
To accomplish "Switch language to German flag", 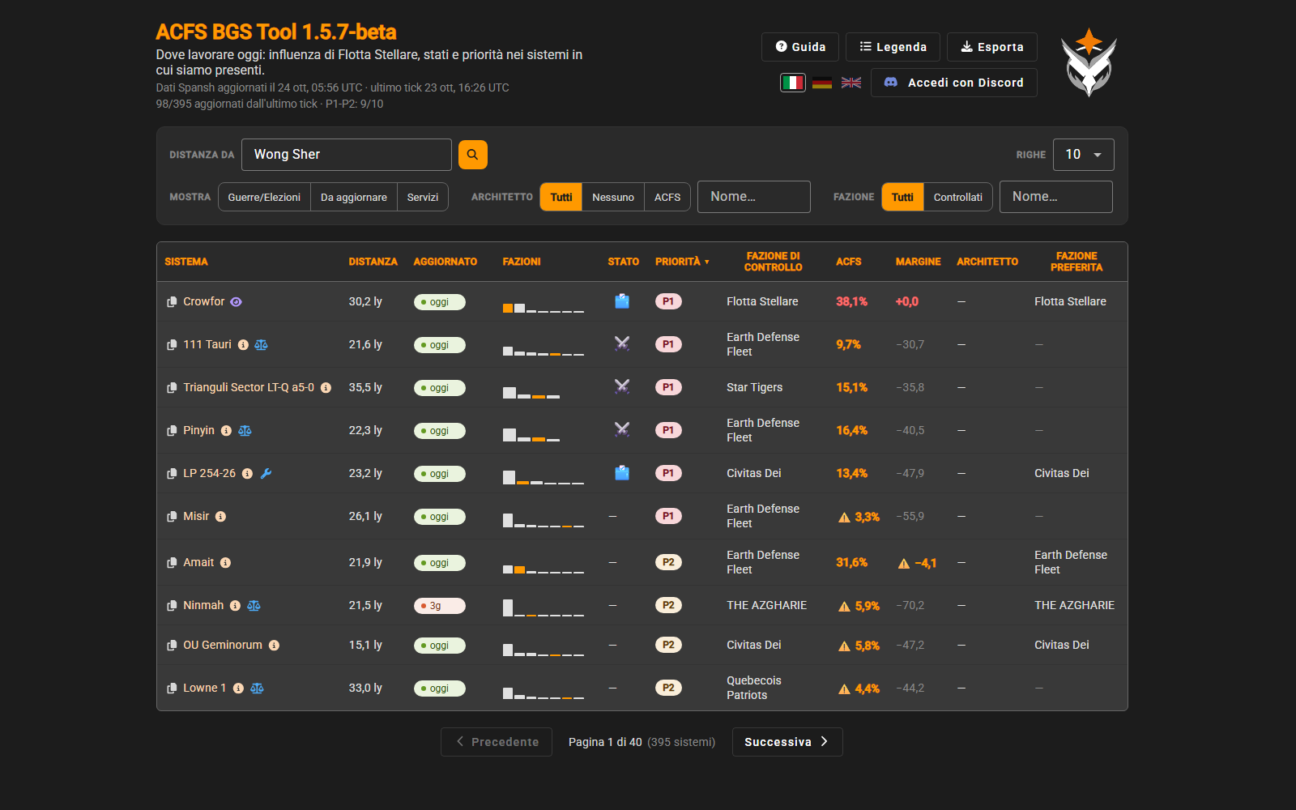I will [x=822, y=83].
